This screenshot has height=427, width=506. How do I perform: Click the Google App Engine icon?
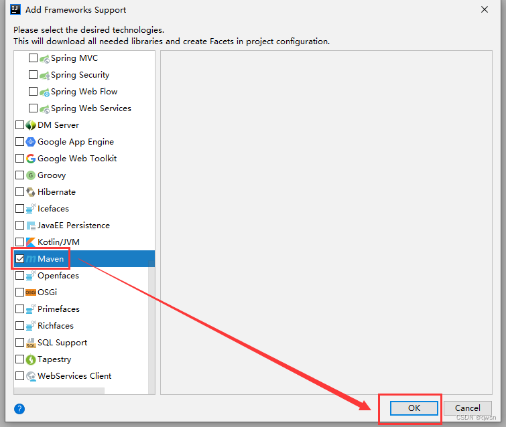click(31, 142)
